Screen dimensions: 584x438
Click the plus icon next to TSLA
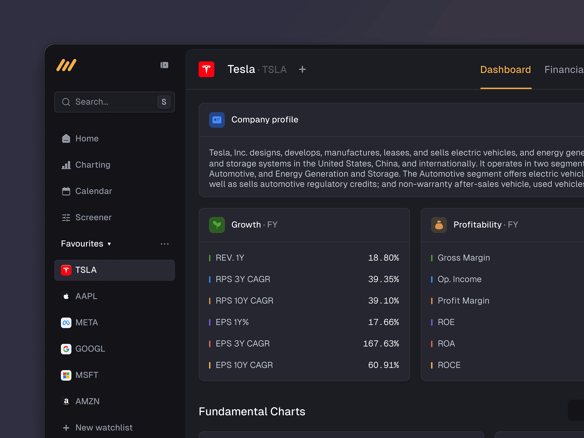coord(302,69)
